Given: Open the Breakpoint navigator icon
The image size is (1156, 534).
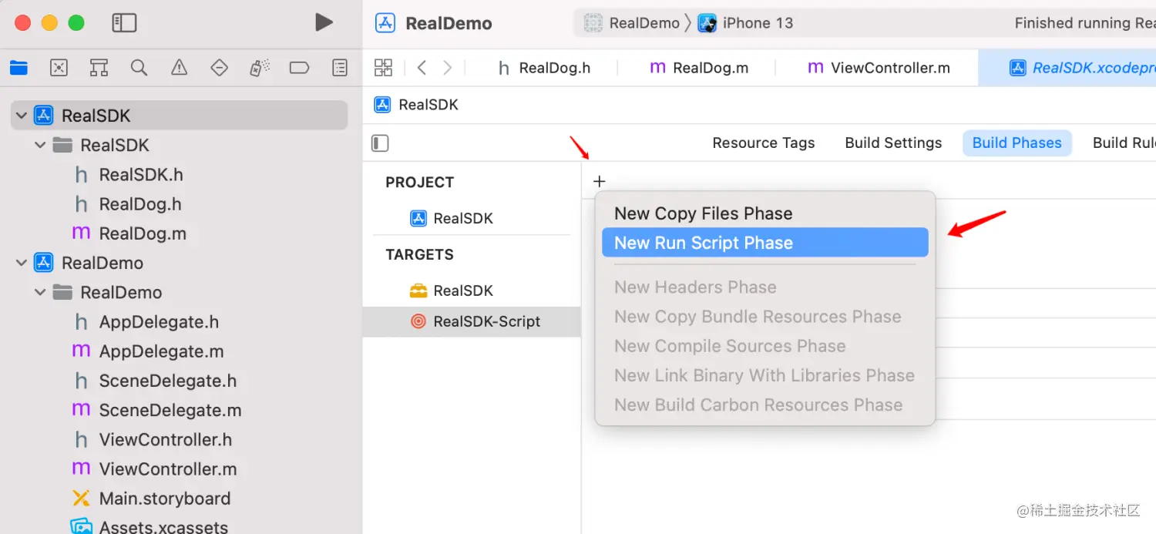Looking at the screenshot, I should (299, 68).
